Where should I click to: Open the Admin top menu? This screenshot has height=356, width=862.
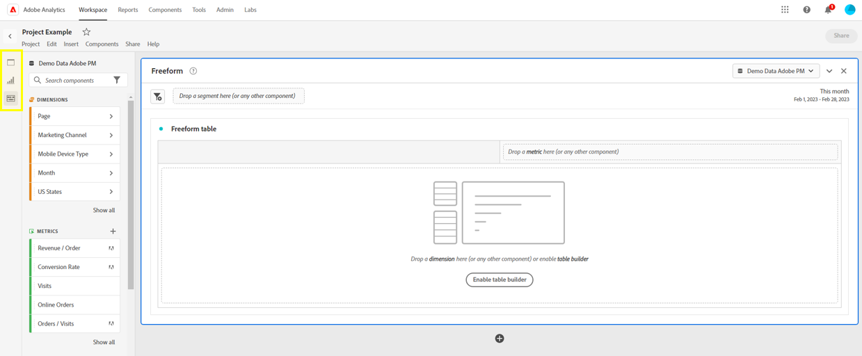point(225,10)
